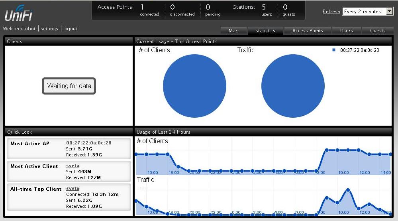This screenshot has height=221, width=398.
Task: Go to the Users tab
Action: pyautogui.click(x=346, y=31)
